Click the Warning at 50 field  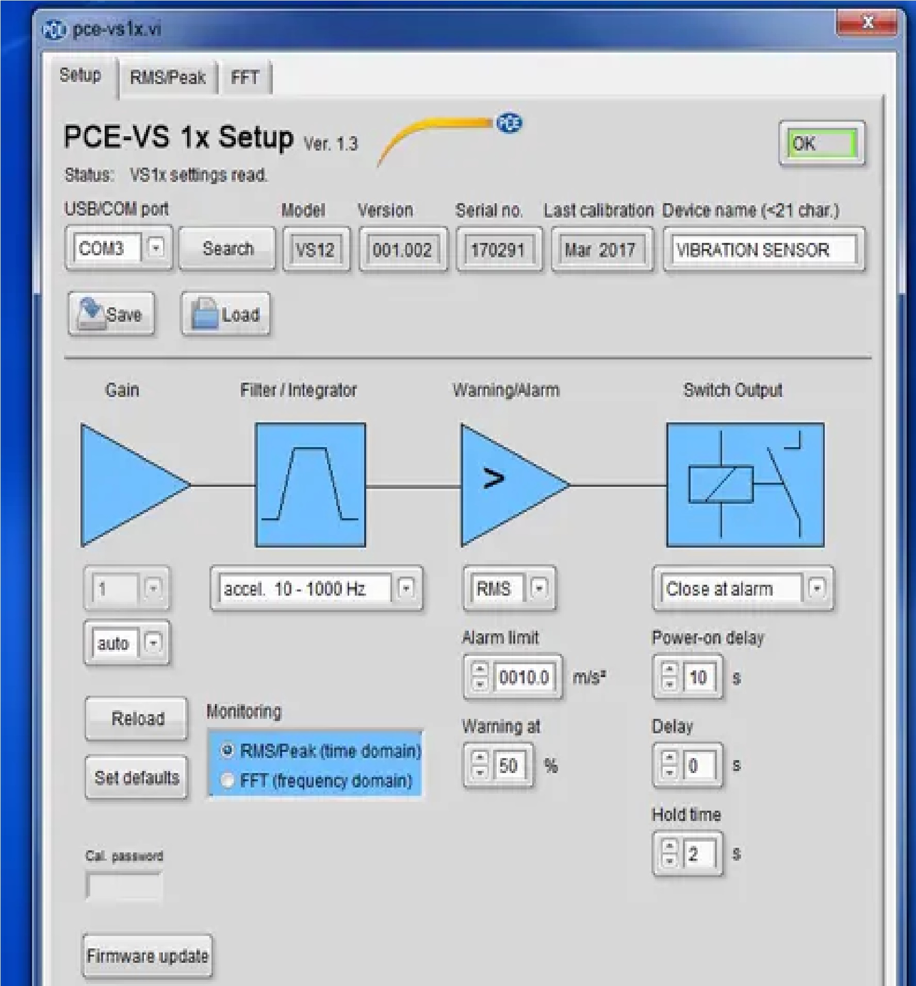point(510,765)
